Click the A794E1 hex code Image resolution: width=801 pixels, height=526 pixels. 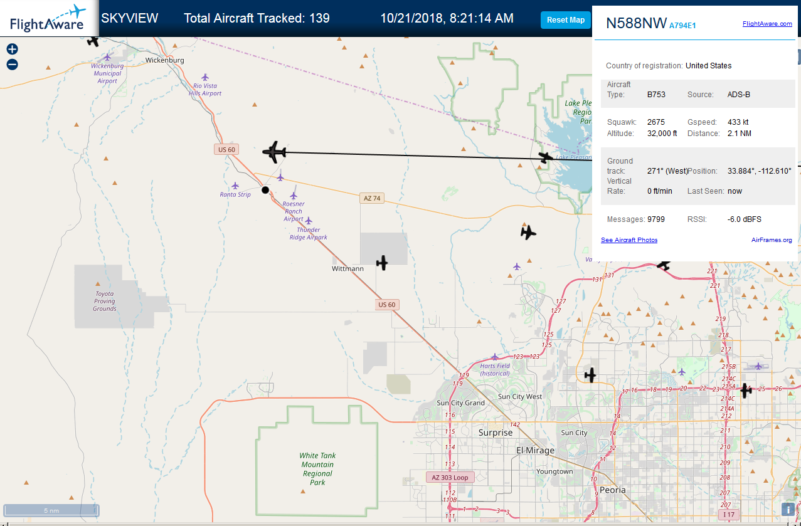(x=682, y=26)
